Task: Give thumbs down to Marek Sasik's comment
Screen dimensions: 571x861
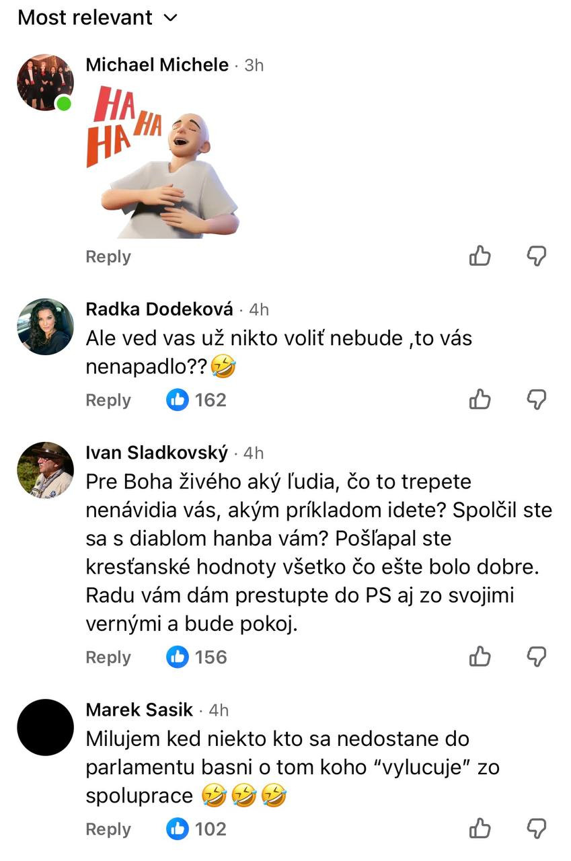Action: (x=535, y=828)
